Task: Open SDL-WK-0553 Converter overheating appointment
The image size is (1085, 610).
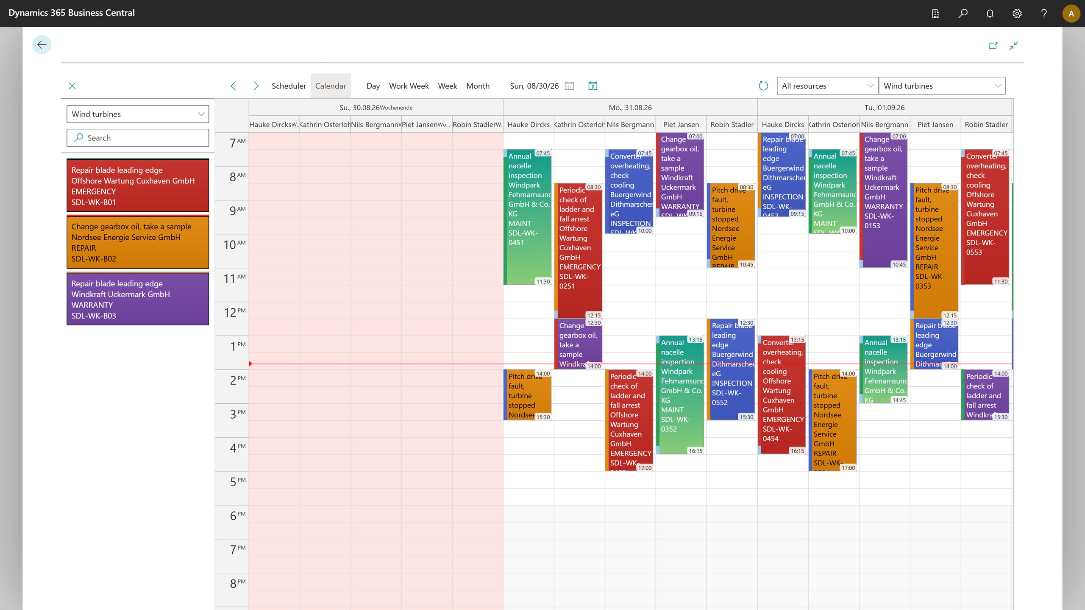Action: (x=985, y=217)
